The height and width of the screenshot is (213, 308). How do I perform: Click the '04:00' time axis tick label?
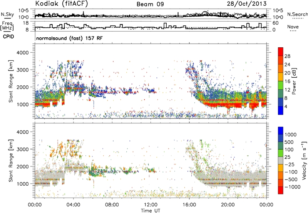click(73, 205)
